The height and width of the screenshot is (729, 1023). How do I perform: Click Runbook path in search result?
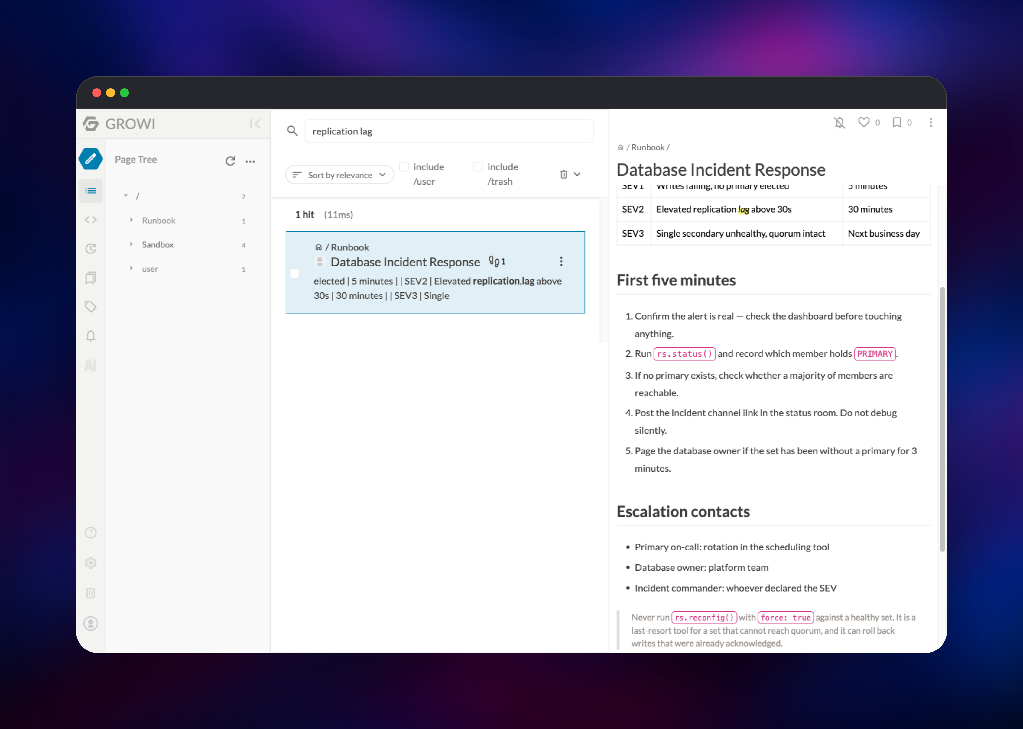pos(350,247)
